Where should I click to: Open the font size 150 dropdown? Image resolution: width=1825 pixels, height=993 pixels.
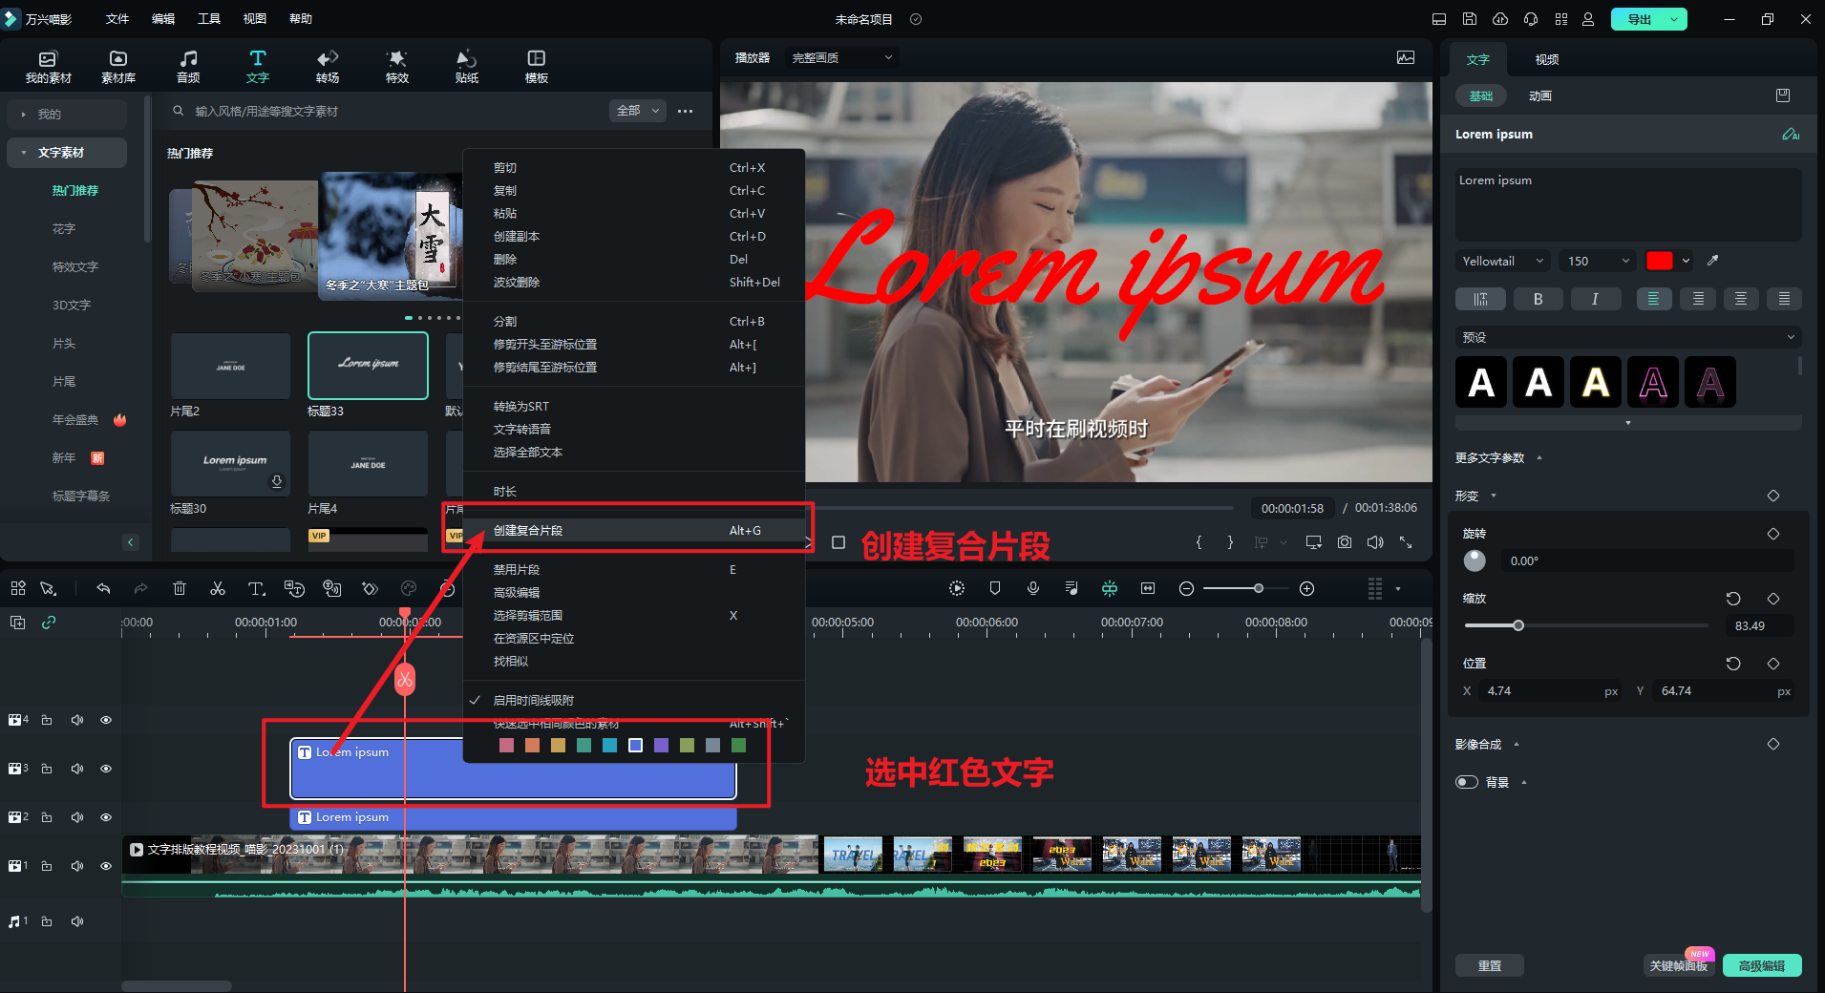[1598, 261]
